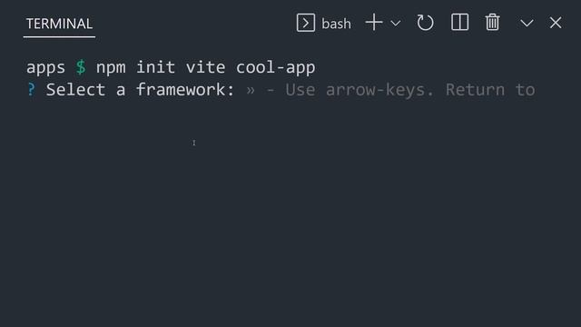581x327 pixels.
Task: Kill terminal using trash can icon
Action: pos(492,22)
